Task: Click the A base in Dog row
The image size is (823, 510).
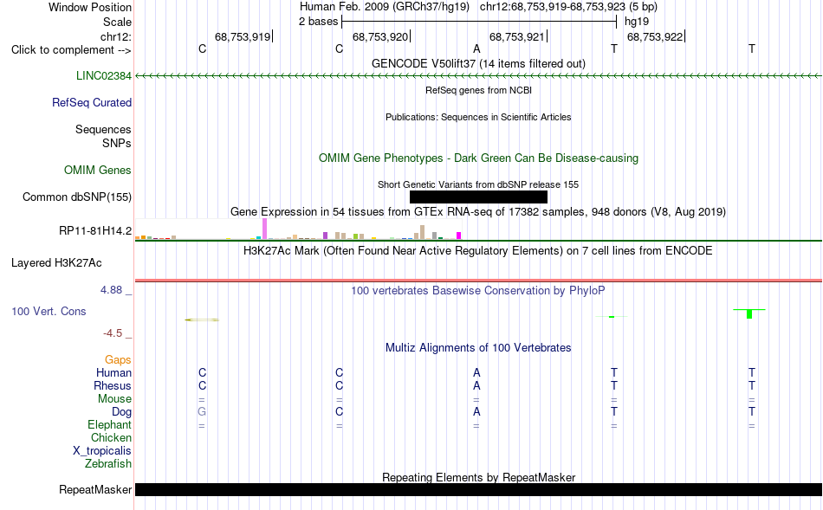Action: [x=476, y=412]
